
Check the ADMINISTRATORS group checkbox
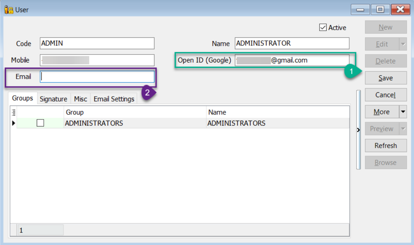tap(40, 123)
